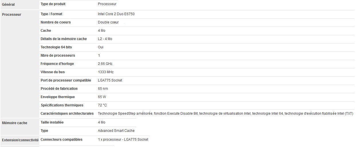
Task: Click the Taille installée label
Action: coord(52,122)
